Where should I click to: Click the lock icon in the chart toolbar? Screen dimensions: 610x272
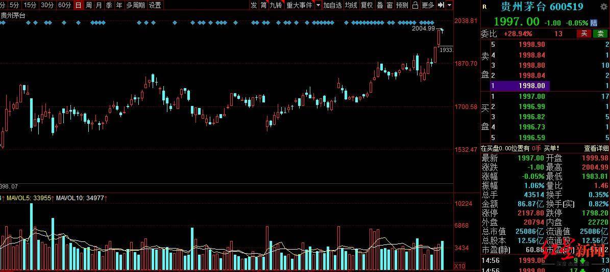415,5
